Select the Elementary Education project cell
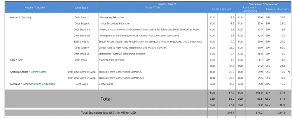Viewport: 292px width, 118px height. tap(112, 17)
